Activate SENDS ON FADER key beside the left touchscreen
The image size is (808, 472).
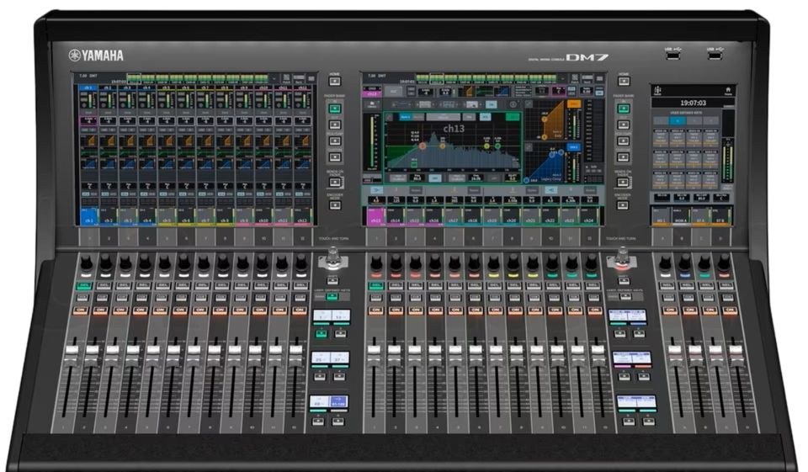(x=335, y=182)
